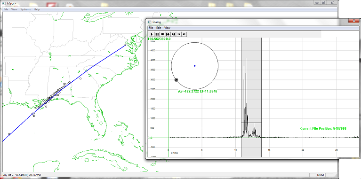This screenshot has height=179, width=361.
Task: Fast forward the data file
Action: [168, 34]
